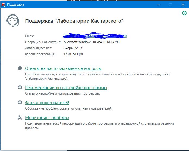Click the Версия программы: label

pos(40,54)
